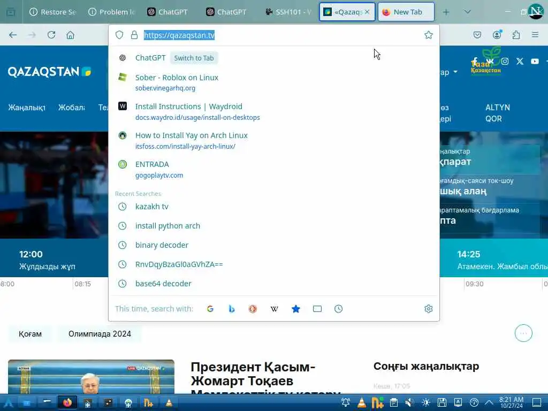Open the VLC cone icon in system tray
This screenshot has height=411, width=548.
click(x=361, y=403)
